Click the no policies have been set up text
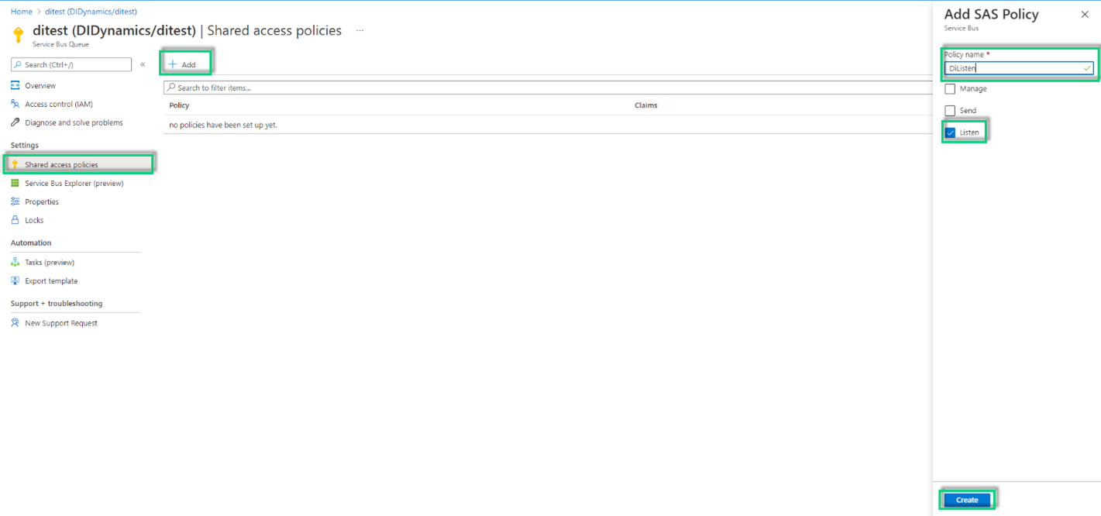The height and width of the screenshot is (516, 1101). (x=223, y=125)
